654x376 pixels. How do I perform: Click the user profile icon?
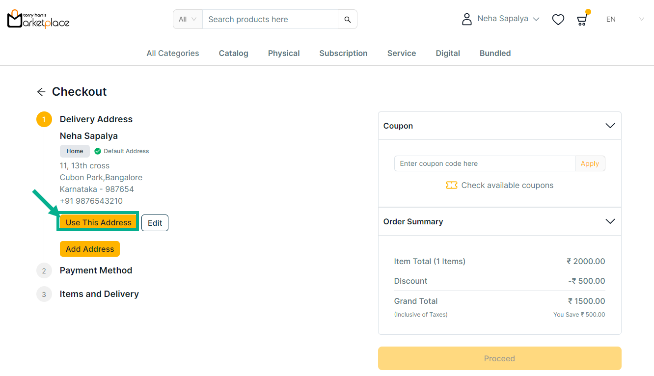(x=466, y=19)
